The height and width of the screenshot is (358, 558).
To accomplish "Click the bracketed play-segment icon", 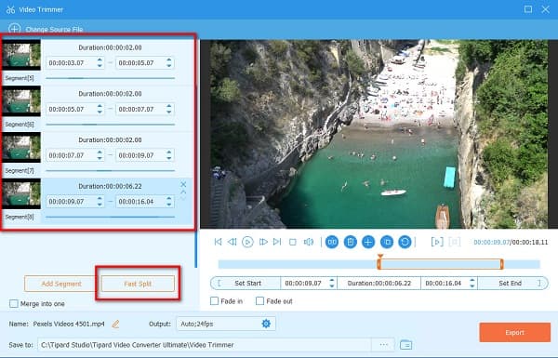I will coord(437,242).
